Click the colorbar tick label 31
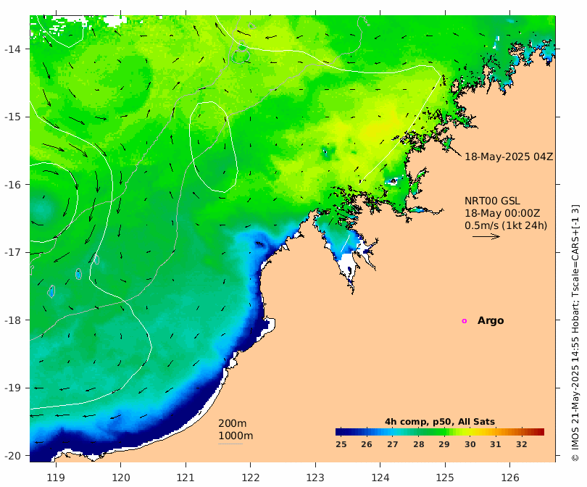The image size is (587, 487). tap(495, 444)
